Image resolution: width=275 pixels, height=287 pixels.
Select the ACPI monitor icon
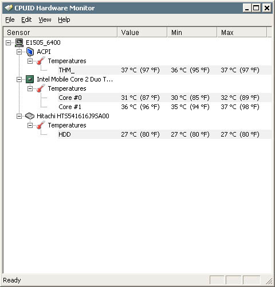point(30,52)
